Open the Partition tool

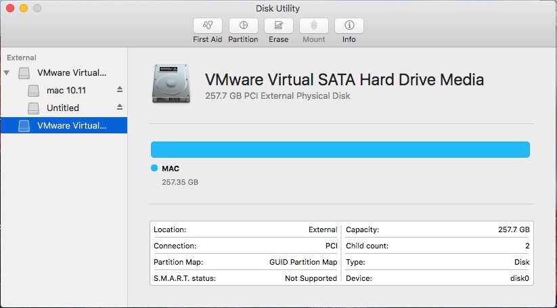click(x=244, y=26)
